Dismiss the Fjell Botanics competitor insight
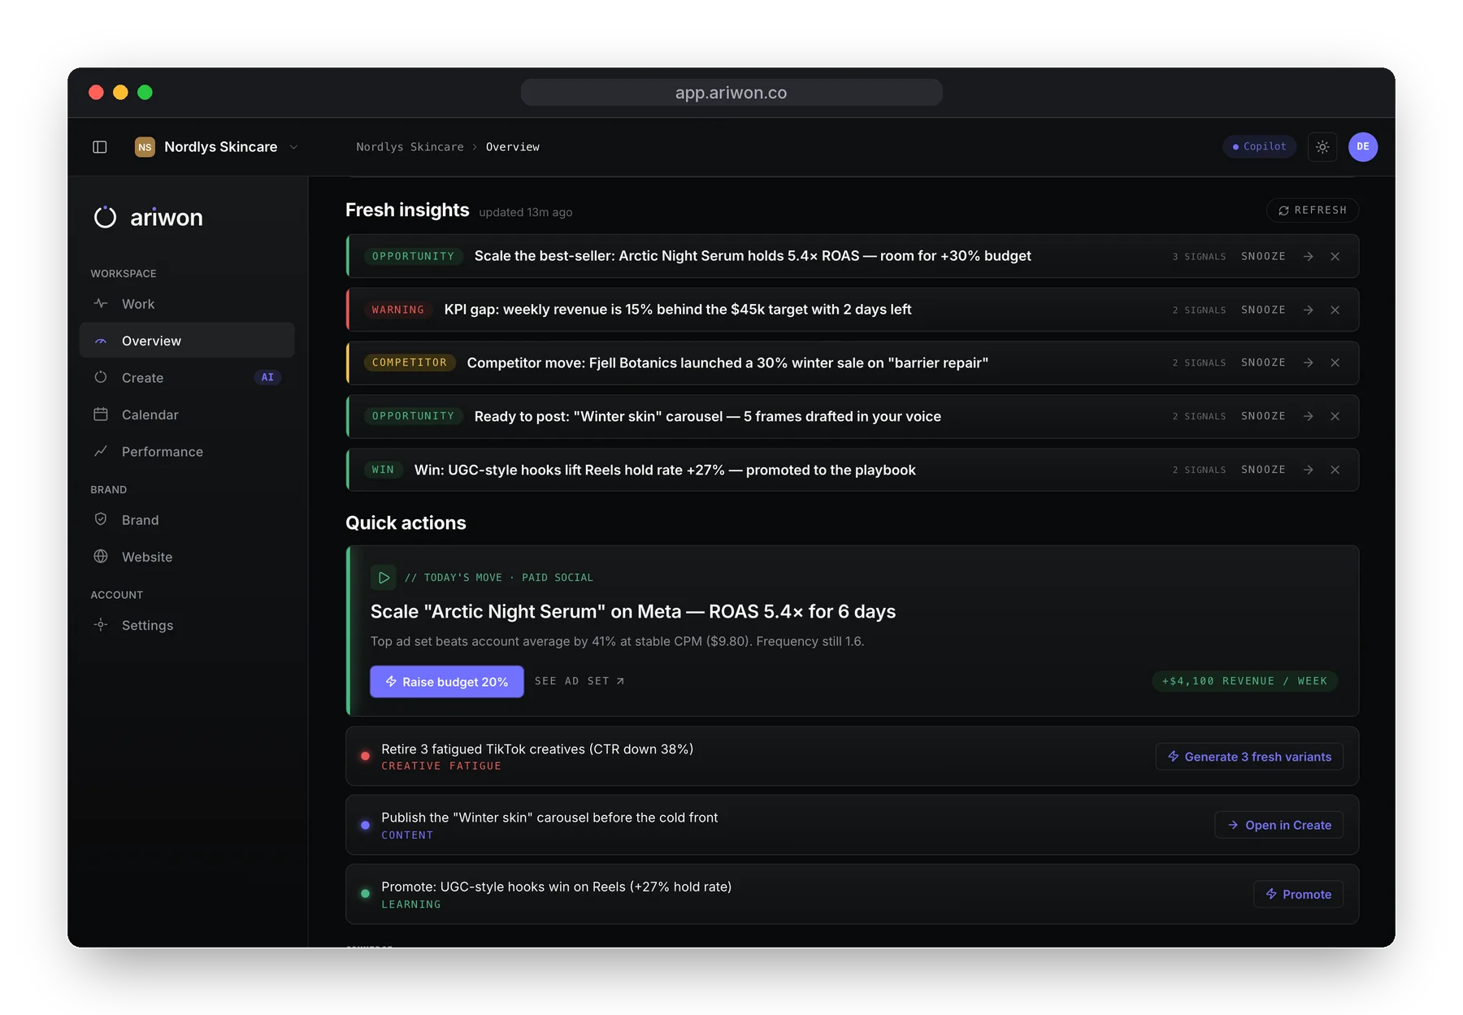 [x=1335, y=363]
